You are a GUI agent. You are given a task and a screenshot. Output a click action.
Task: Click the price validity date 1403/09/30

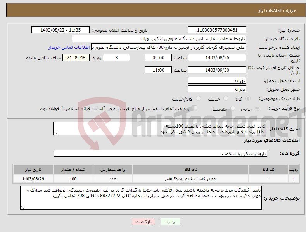[217, 70]
